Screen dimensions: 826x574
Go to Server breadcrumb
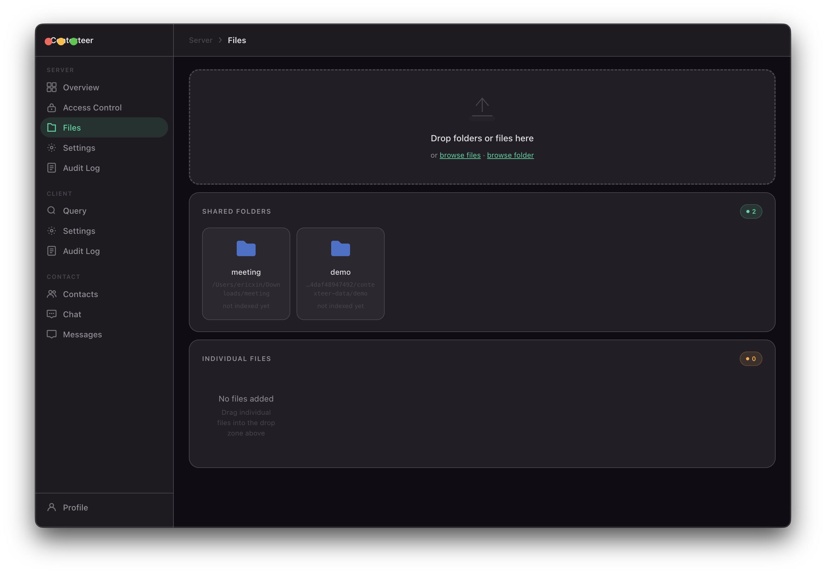(201, 40)
